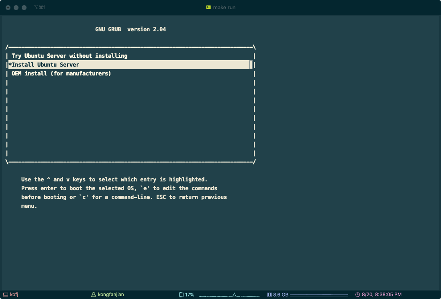Click the user icon beside kongfanjian
The height and width of the screenshot is (299, 441).
coord(94,295)
